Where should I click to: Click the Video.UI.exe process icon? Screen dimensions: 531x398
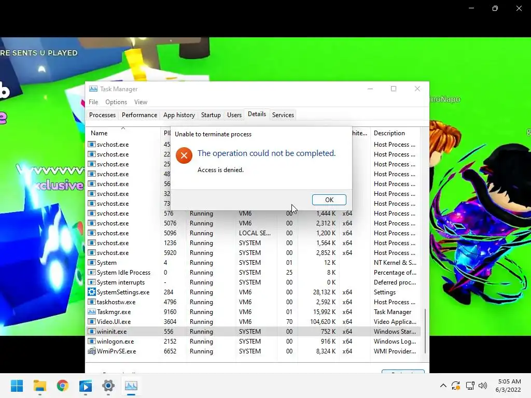coord(91,321)
